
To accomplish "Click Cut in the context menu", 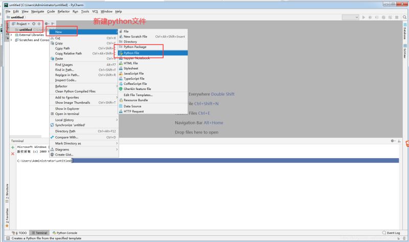I will [84, 38].
